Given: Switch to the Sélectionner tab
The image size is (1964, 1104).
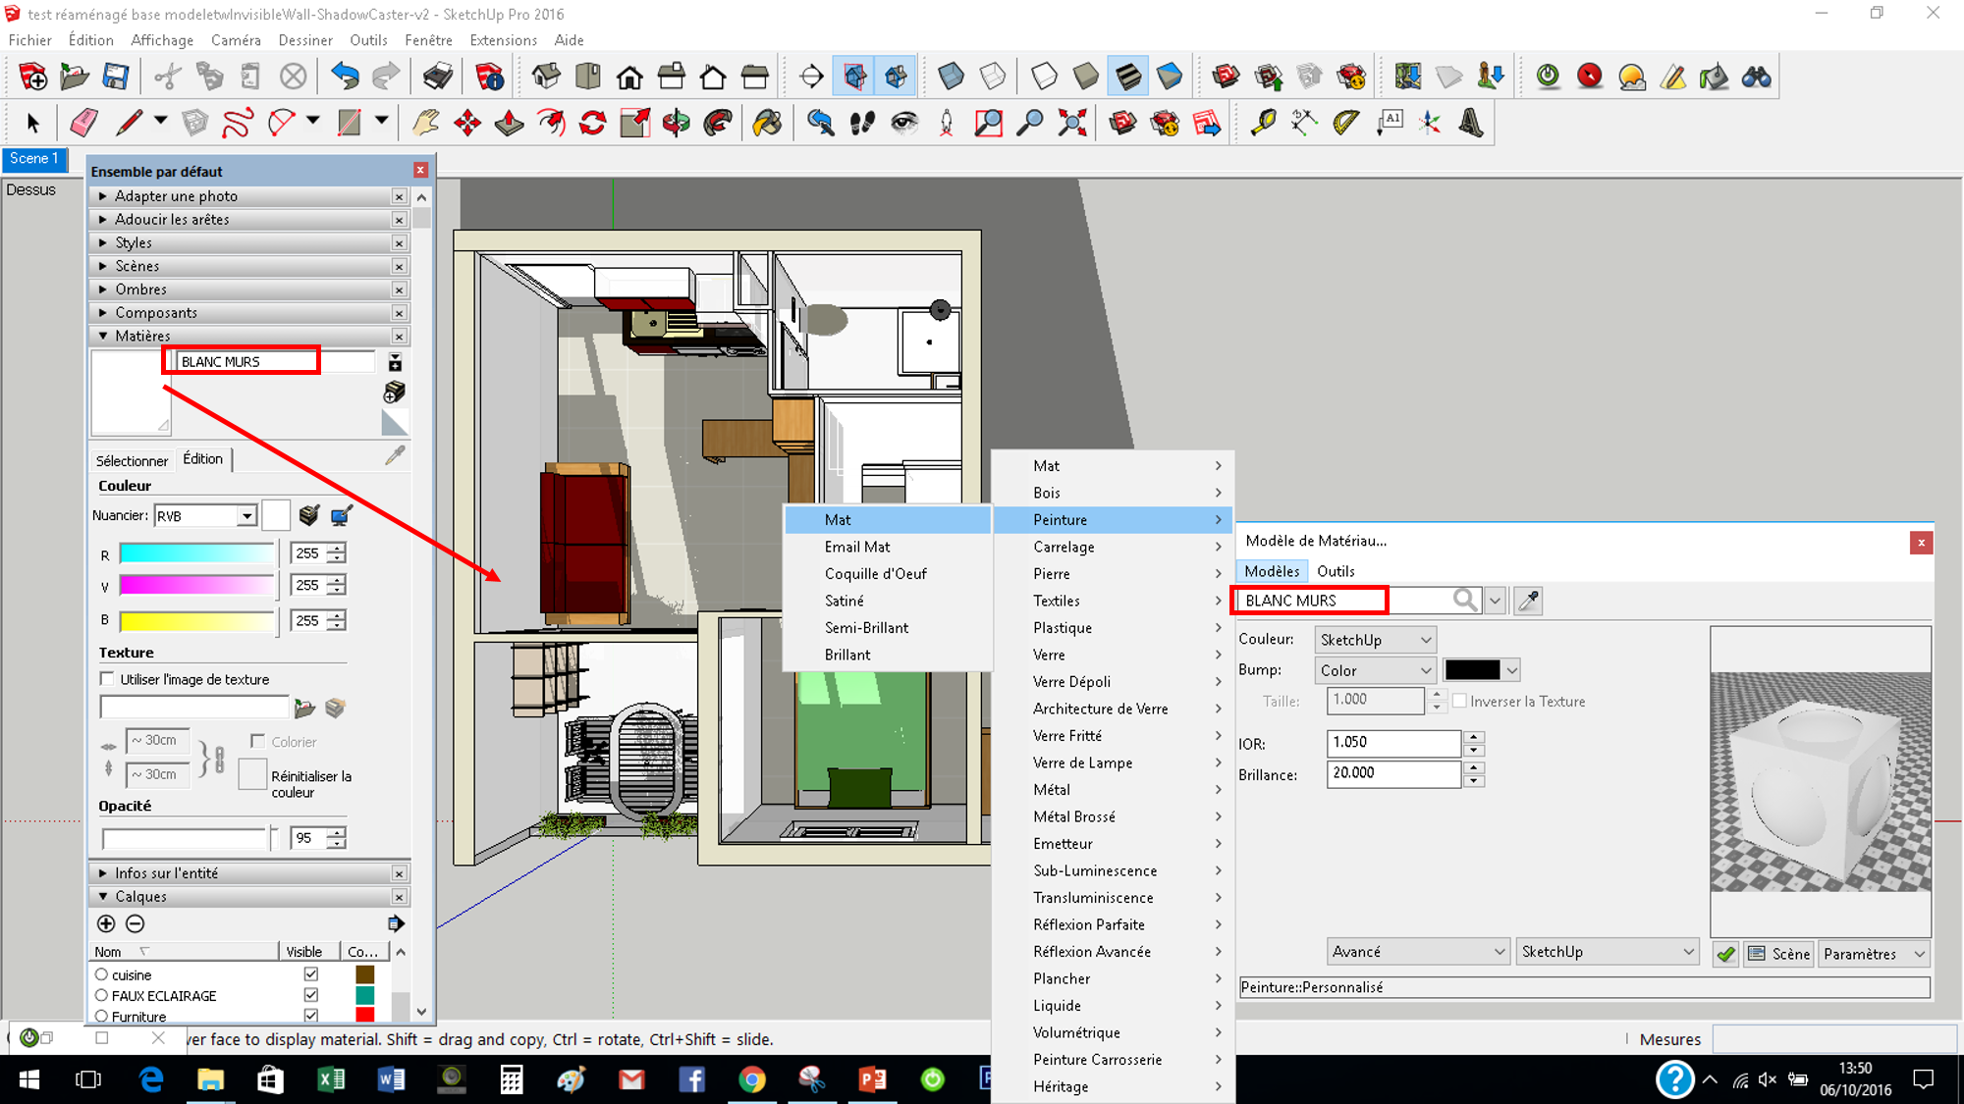Looking at the screenshot, I should (132, 460).
